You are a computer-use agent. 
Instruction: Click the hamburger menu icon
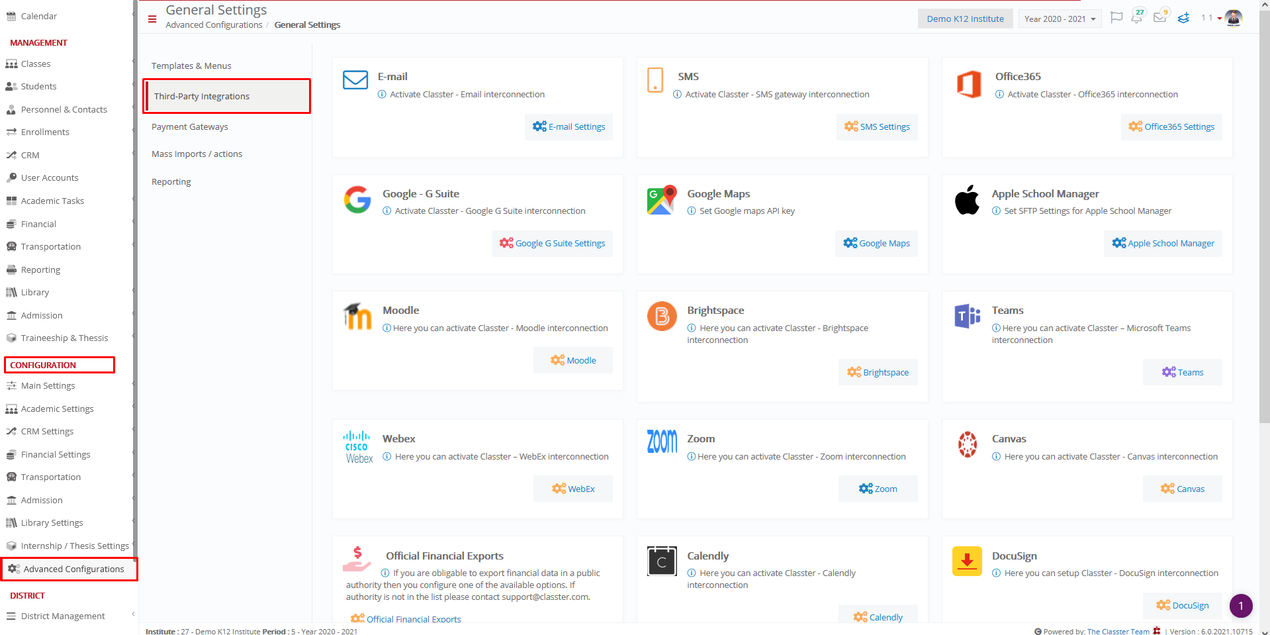152,19
